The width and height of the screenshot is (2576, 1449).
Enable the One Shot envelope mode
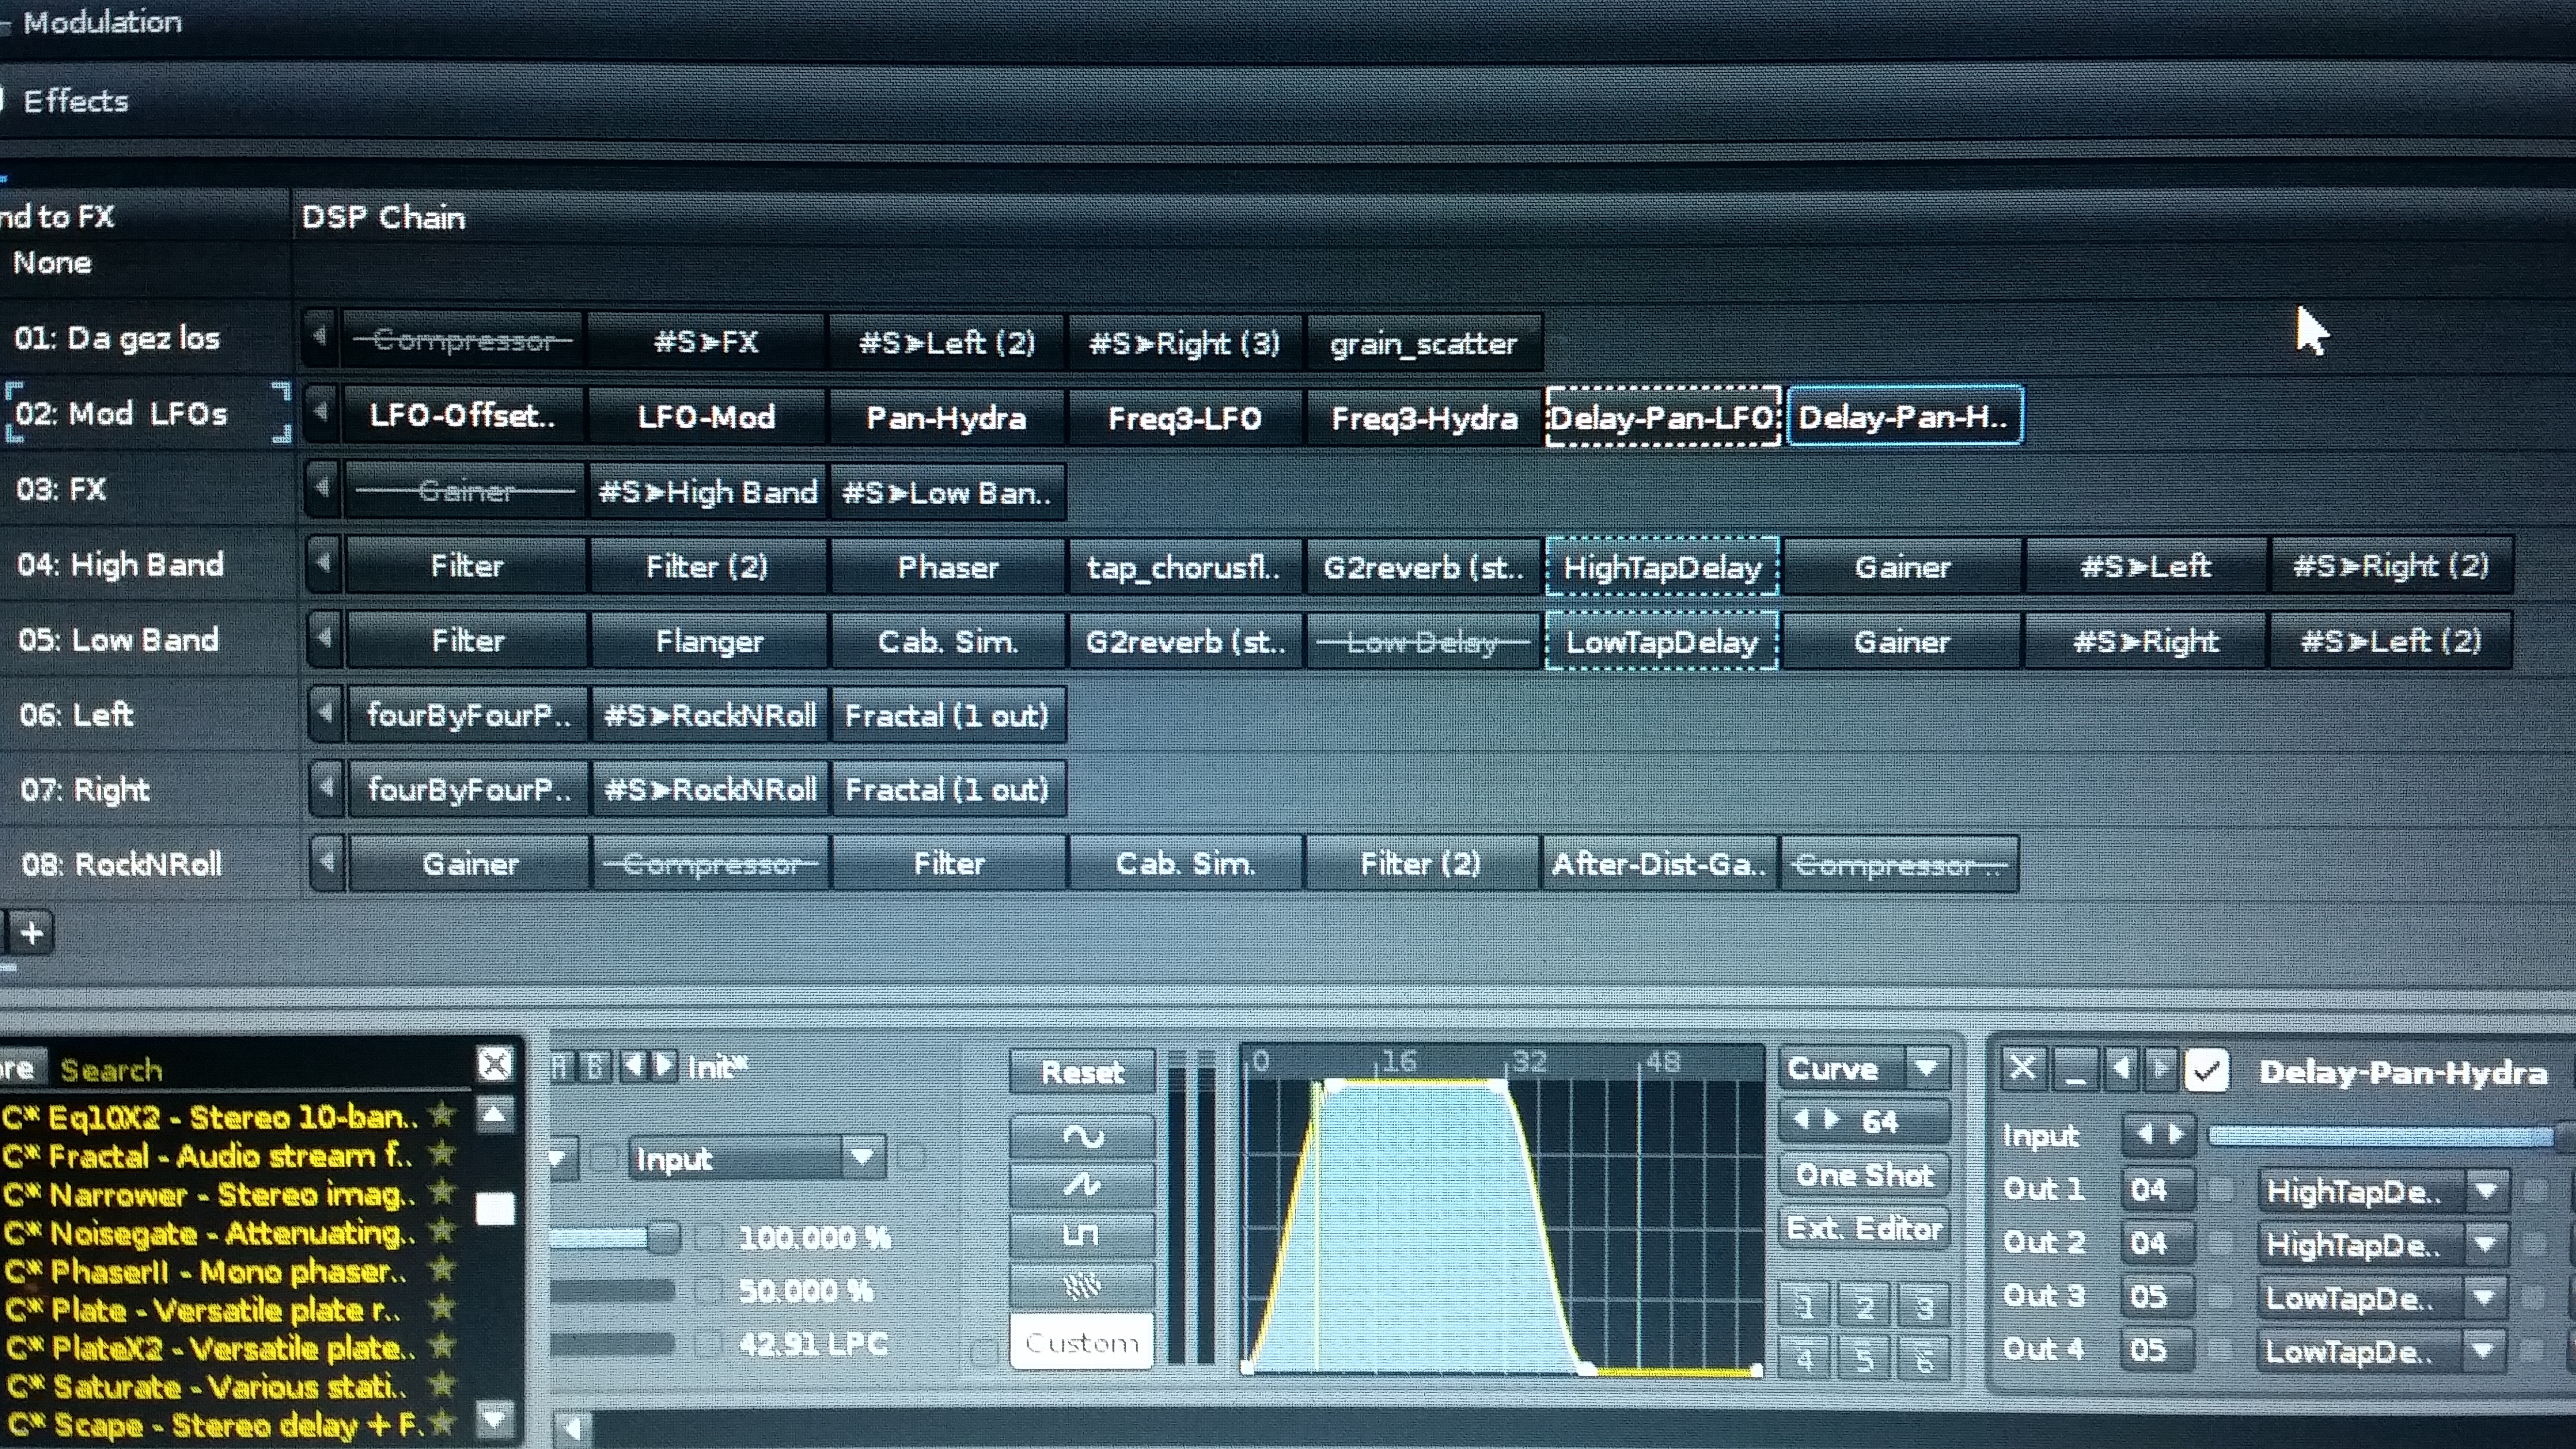[1865, 1175]
